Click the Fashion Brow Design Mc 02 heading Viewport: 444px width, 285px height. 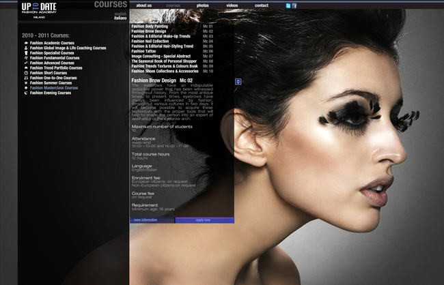click(x=162, y=80)
